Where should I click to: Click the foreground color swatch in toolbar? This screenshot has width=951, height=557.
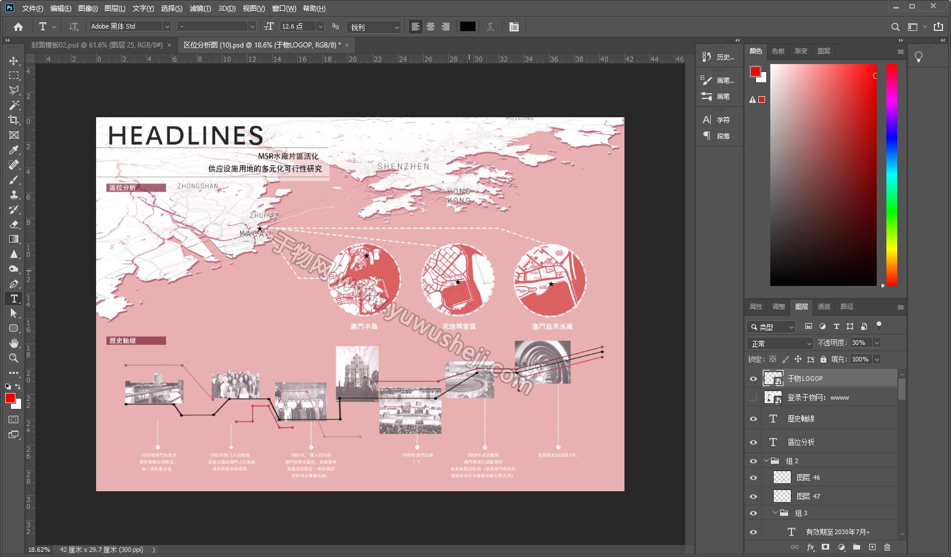(10, 399)
